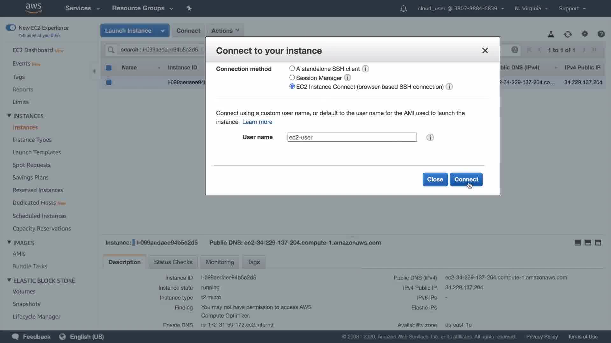Open the Launch Instance dropdown arrow
611x343 pixels.
(x=162, y=31)
